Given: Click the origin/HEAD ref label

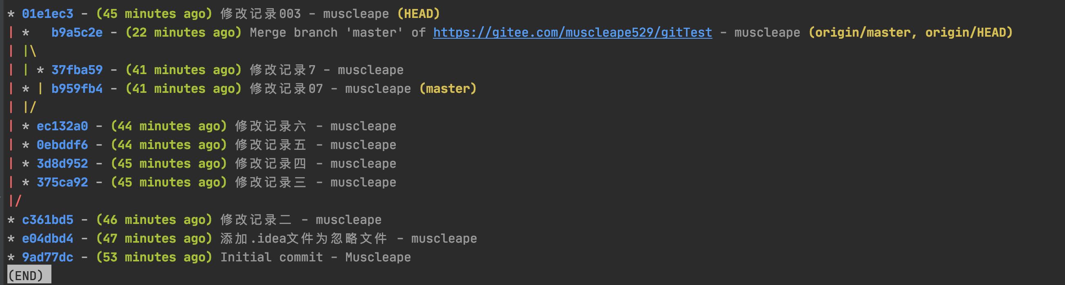Looking at the screenshot, I should pos(967,33).
